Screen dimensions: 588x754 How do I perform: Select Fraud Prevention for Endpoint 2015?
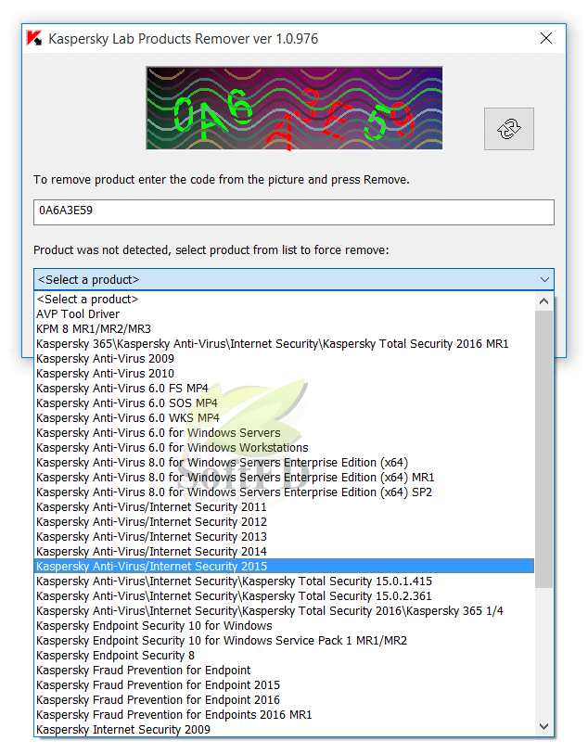[284, 685]
